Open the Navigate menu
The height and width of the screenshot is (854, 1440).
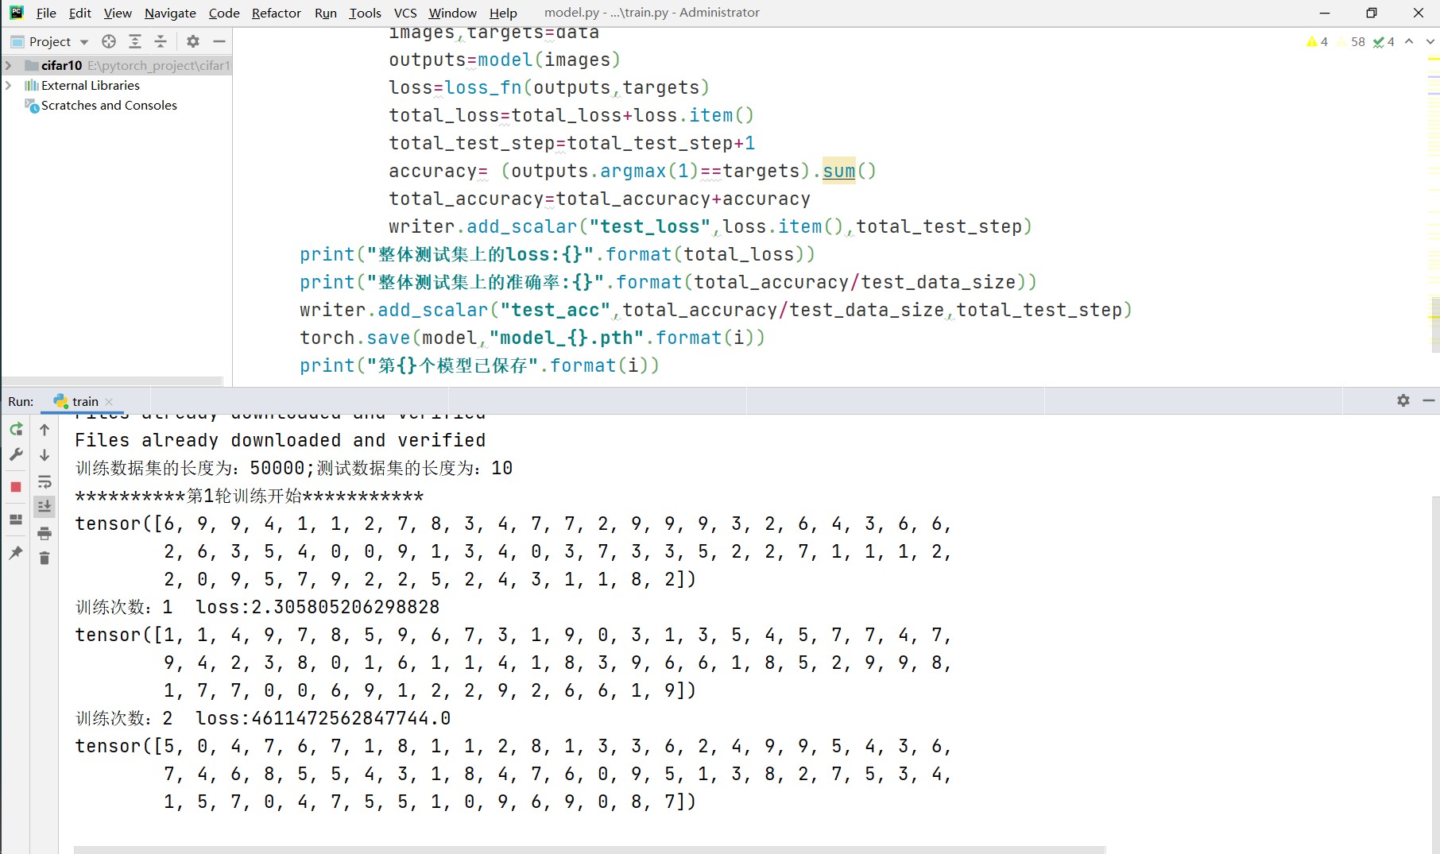point(170,13)
